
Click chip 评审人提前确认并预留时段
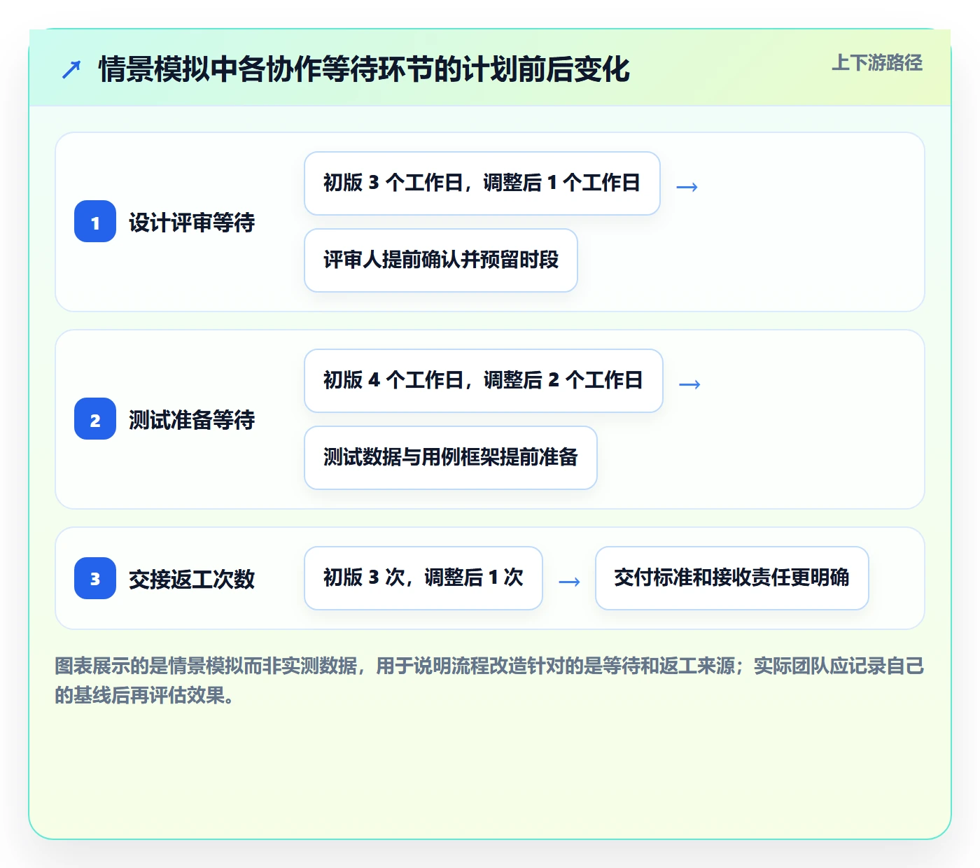click(441, 260)
